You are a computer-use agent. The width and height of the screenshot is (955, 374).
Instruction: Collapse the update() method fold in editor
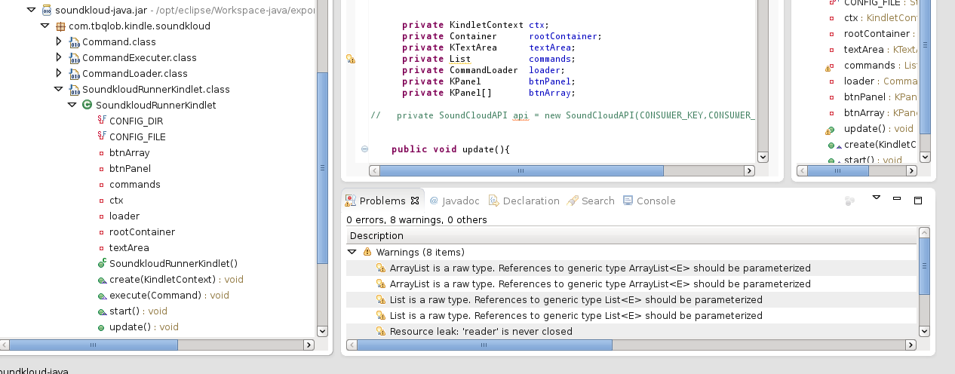tap(364, 149)
